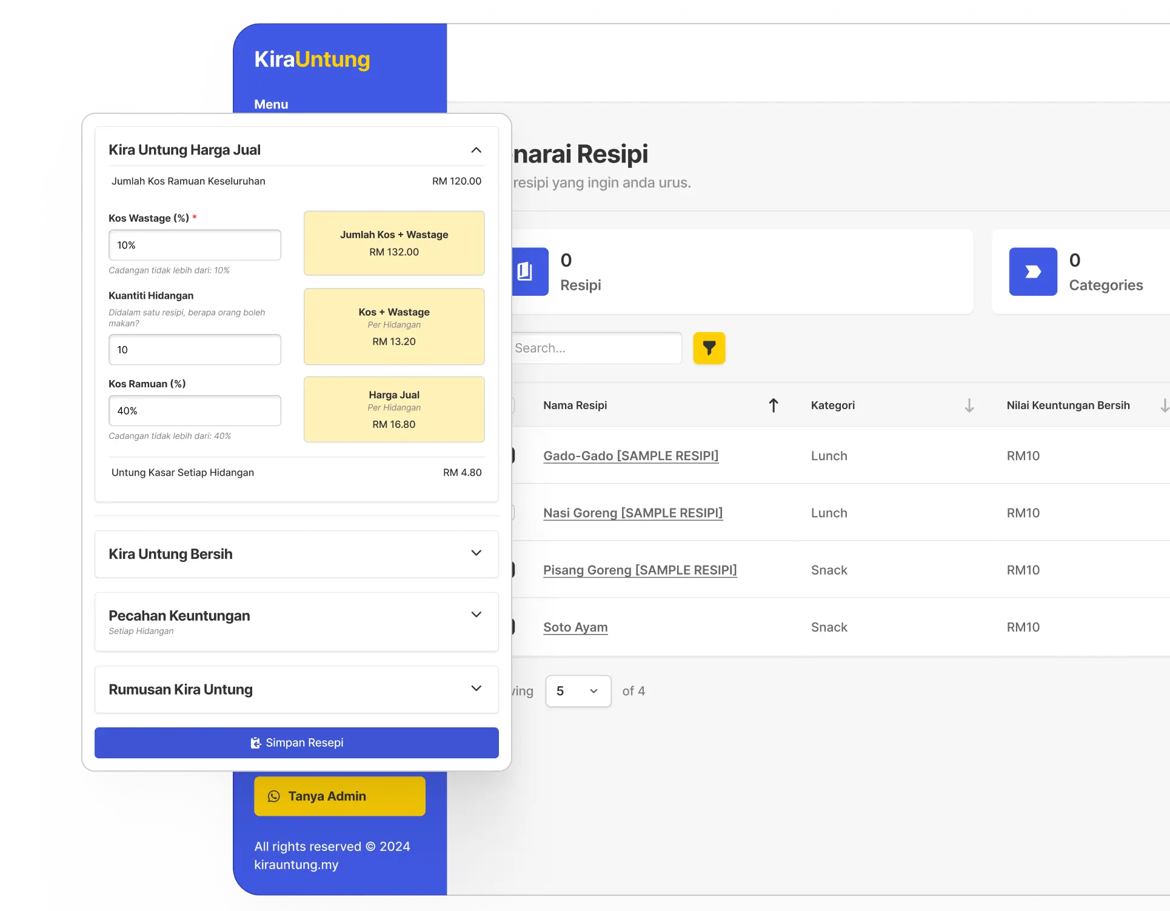This screenshot has height=911, width=1170.
Task: Click the blue Categories tag icon
Action: [1032, 272]
